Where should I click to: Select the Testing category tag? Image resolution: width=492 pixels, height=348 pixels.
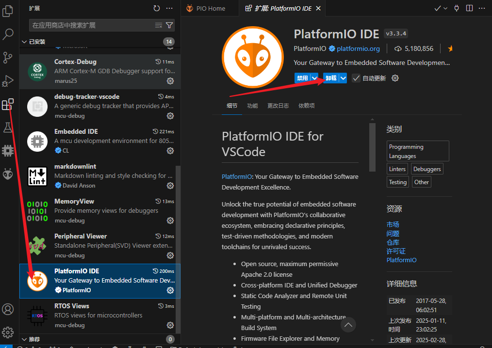coord(397,182)
